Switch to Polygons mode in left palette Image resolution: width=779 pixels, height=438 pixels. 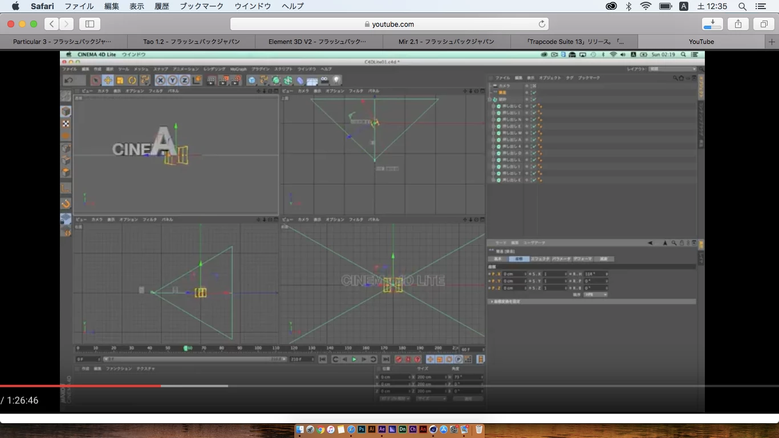click(x=66, y=172)
